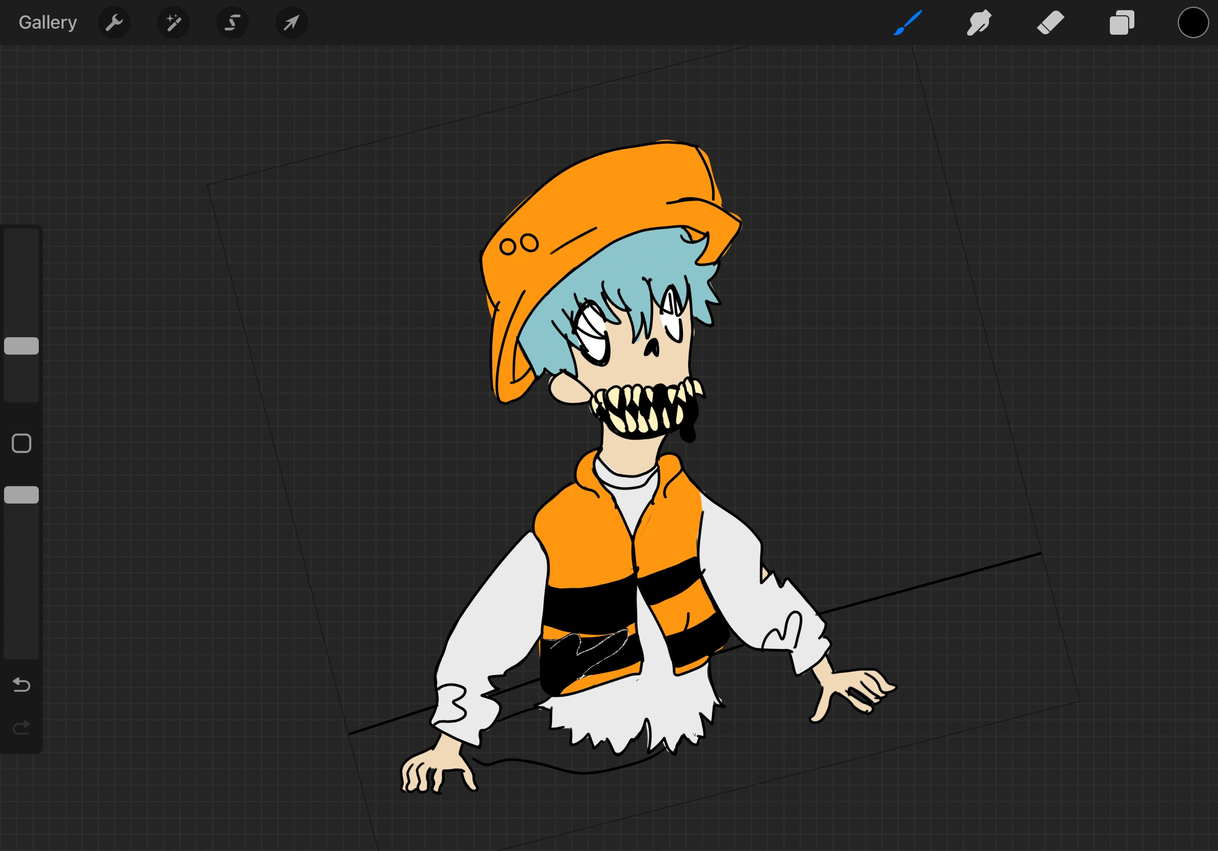Image resolution: width=1218 pixels, height=851 pixels.
Task: Redo the last undone action
Action: tap(21, 728)
